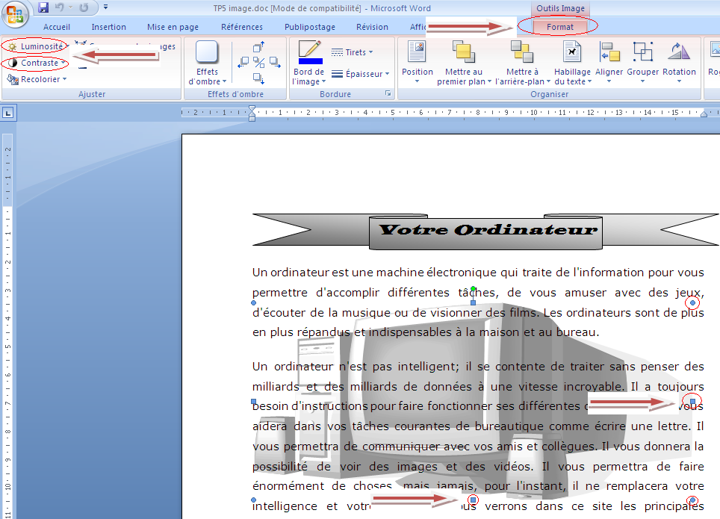The image size is (720, 519).
Task: Switch to the Insertion tab
Action: [108, 27]
